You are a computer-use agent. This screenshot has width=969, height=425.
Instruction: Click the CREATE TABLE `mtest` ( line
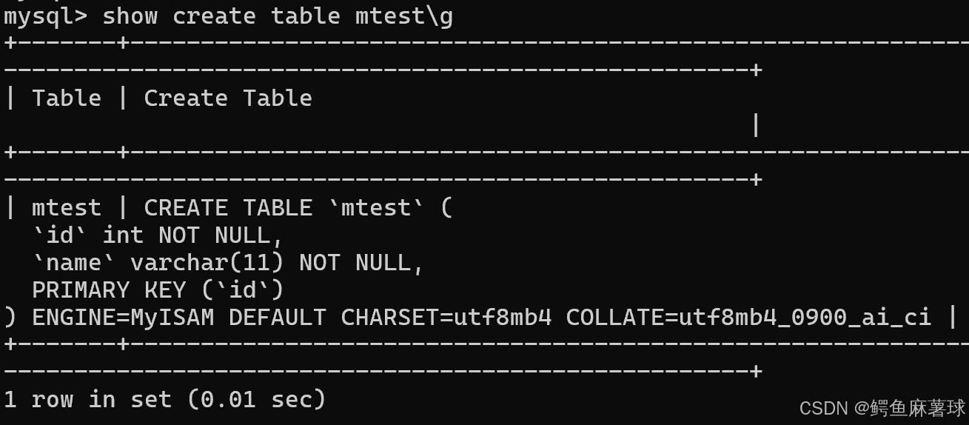click(298, 207)
